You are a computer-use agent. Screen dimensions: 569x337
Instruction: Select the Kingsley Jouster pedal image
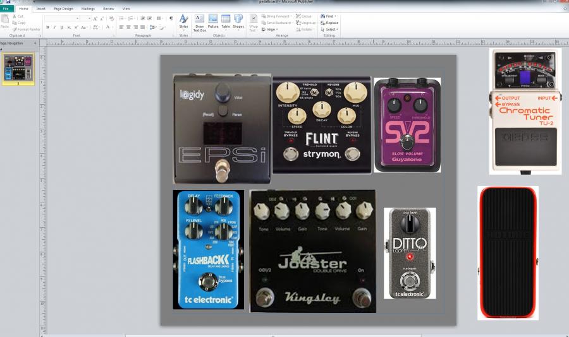313,251
